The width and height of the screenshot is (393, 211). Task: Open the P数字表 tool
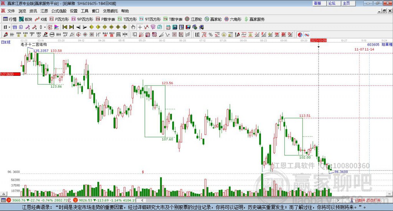pos(106,19)
